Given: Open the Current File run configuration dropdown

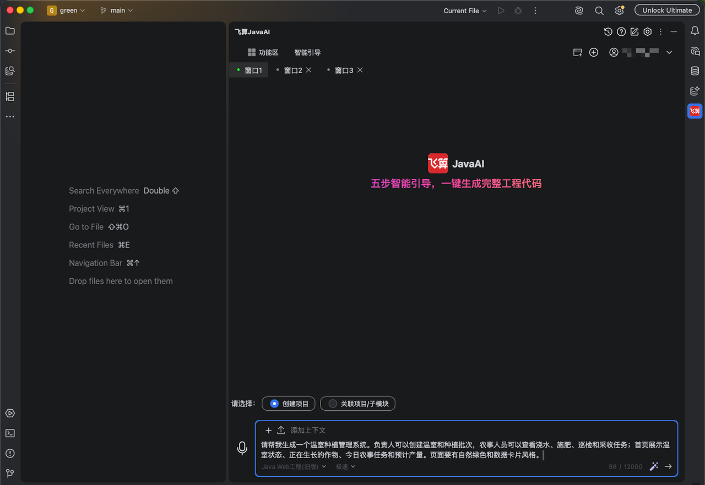Looking at the screenshot, I should (x=465, y=10).
